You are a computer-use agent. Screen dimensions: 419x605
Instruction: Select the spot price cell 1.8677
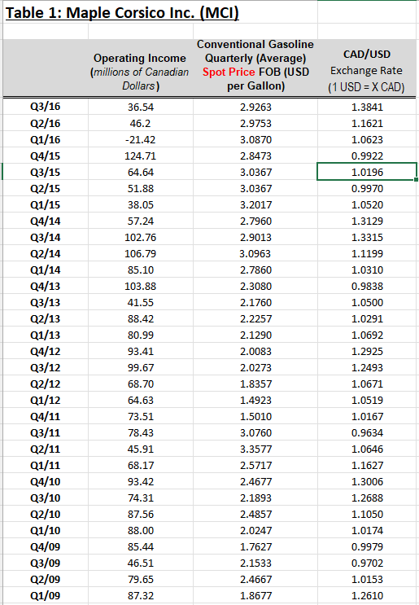point(255,596)
